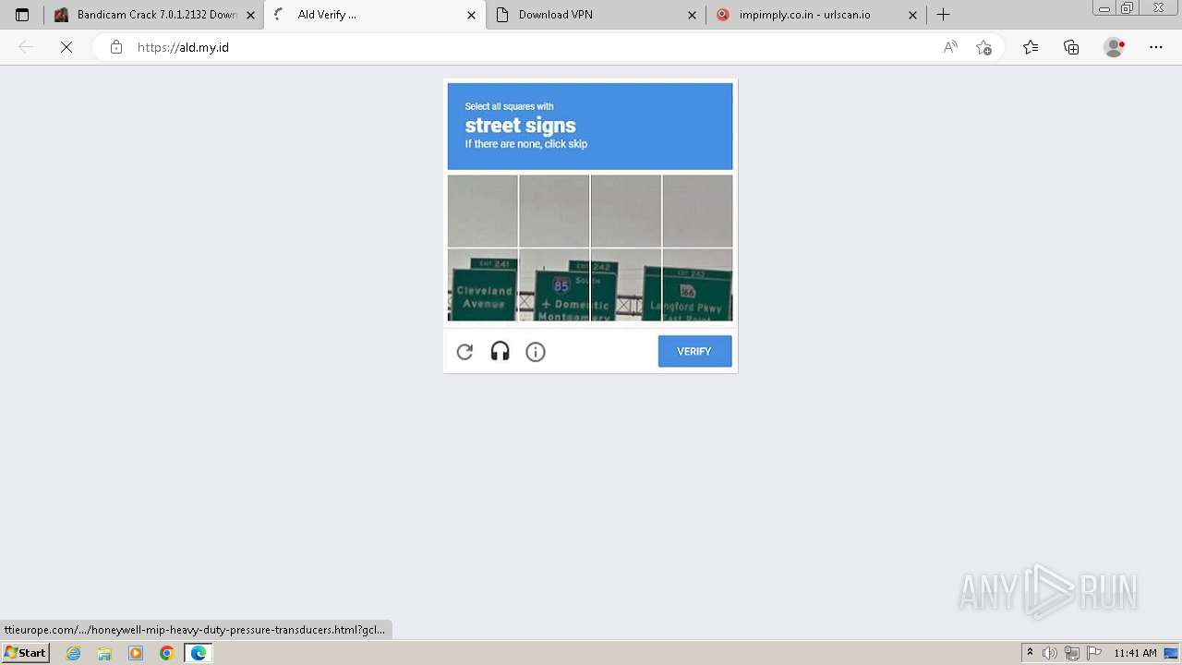Open captcha help info icon

536,352
